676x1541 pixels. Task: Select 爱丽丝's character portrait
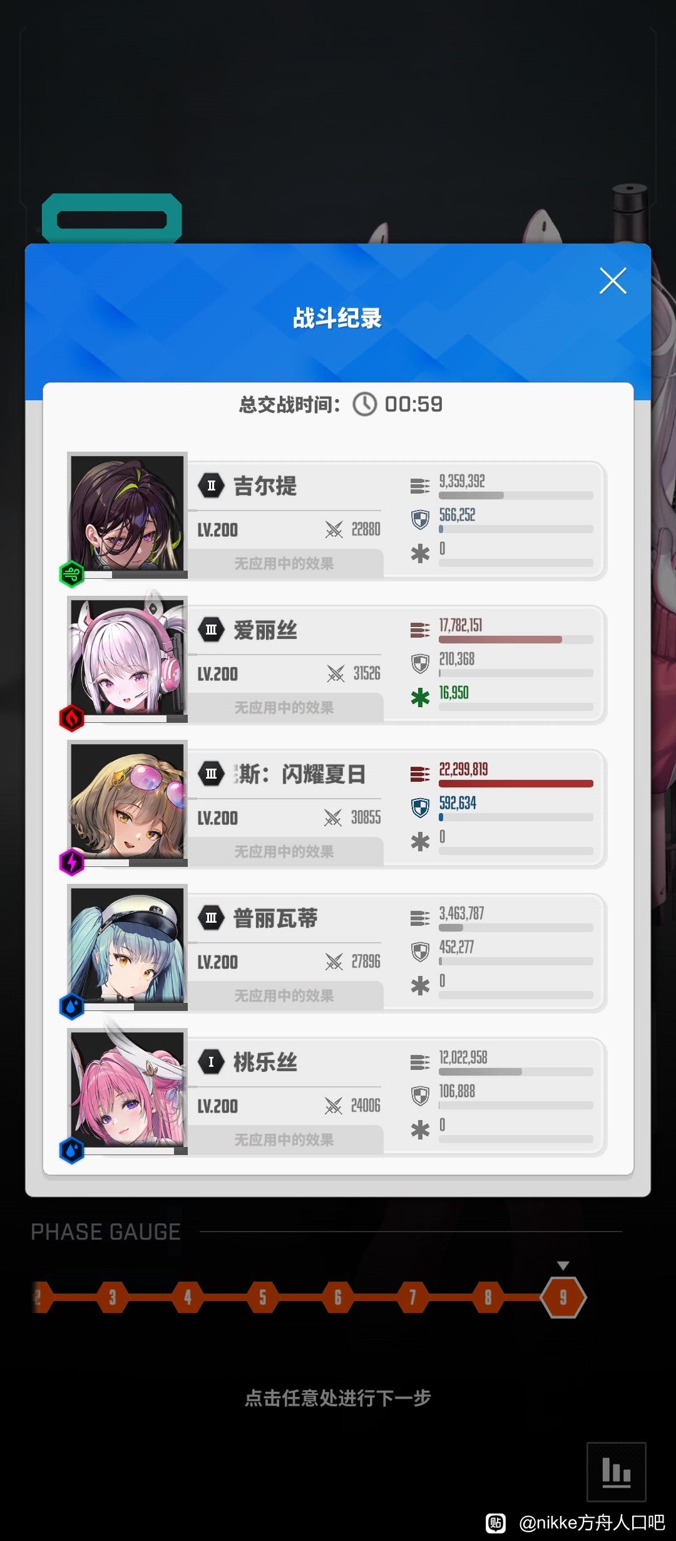[127, 656]
